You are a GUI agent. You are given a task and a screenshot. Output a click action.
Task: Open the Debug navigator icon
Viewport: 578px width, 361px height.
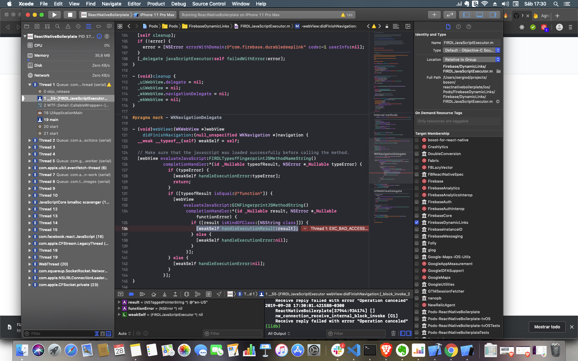tap(88, 26)
